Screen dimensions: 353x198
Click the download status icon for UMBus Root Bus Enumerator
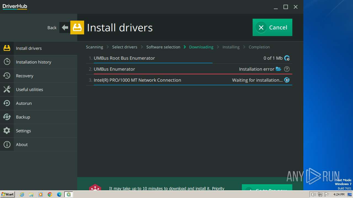[287, 58]
